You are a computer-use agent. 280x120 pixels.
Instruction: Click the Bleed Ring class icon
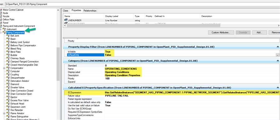click(x=8, y=49)
